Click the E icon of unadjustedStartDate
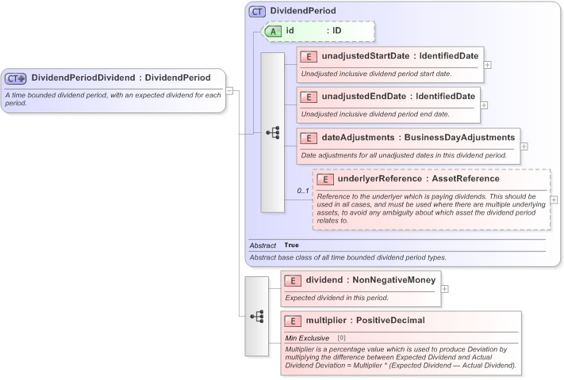 point(309,56)
